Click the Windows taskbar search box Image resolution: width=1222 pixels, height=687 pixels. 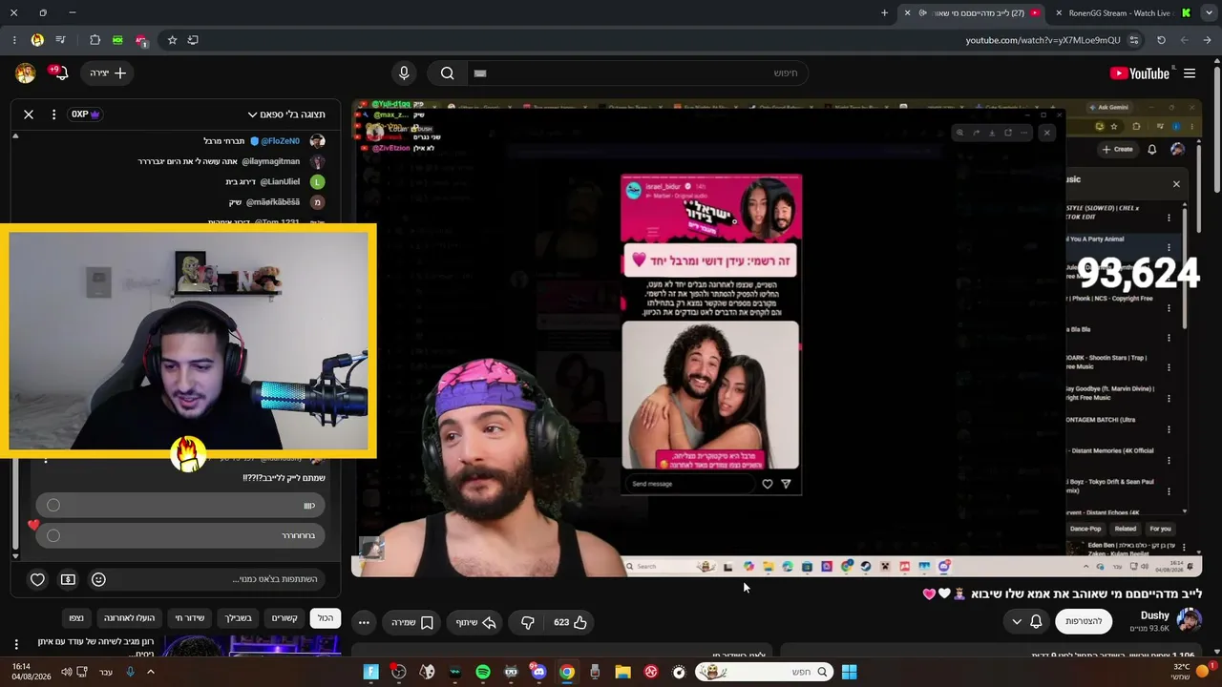pyautogui.click(x=765, y=672)
